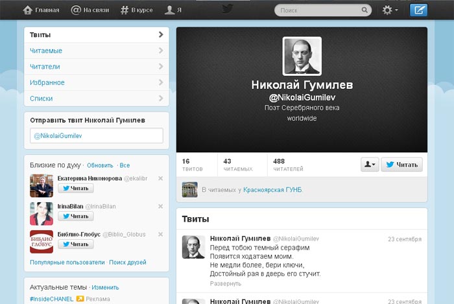Open the Списки list
This screenshot has height=304, width=454.
click(x=97, y=99)
